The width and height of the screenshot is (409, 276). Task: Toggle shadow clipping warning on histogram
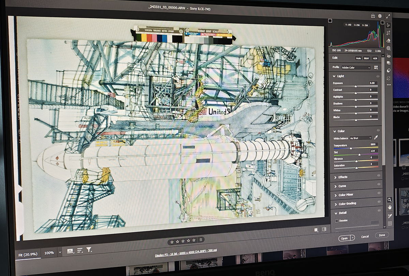[x=330, y=21]
